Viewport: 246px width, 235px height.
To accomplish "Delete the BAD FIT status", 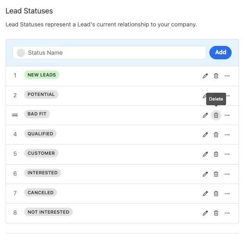I will 216,115.
